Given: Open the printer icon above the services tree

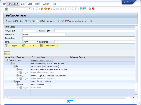Looking at the screenshot, I should tap(6, 53).
